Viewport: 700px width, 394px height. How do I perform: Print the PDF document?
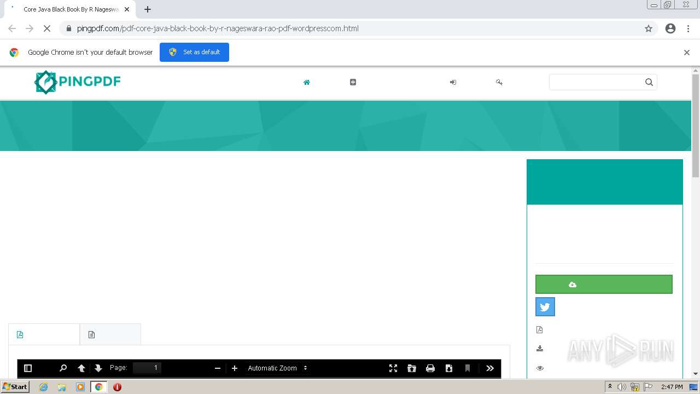tap(430, 368)
